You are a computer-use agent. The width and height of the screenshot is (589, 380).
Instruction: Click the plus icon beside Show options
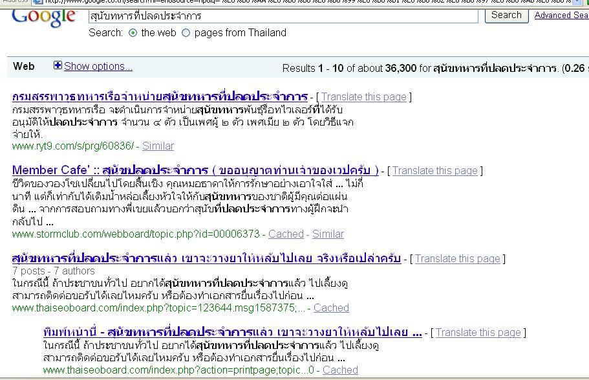click(x=58, y=66)
